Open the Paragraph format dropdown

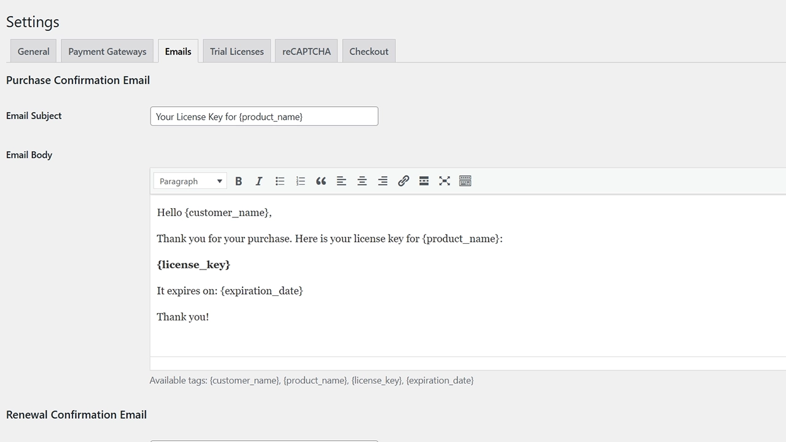[190, 181]
